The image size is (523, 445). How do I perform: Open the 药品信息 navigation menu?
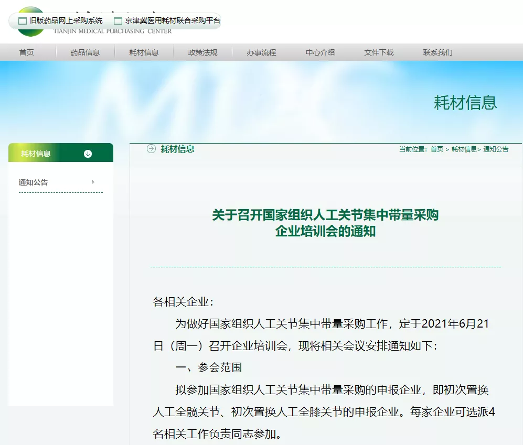(x=84, y=51)
